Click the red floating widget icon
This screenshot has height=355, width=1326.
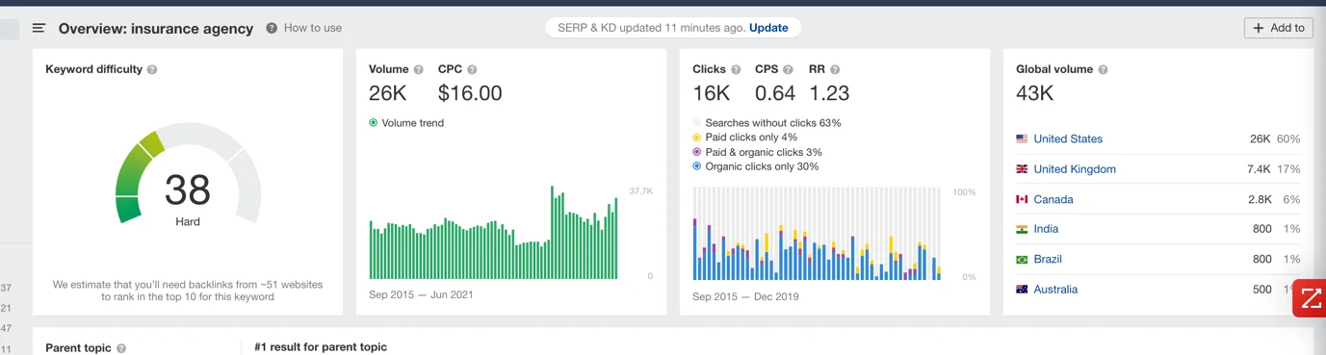tap(1310, 298)
